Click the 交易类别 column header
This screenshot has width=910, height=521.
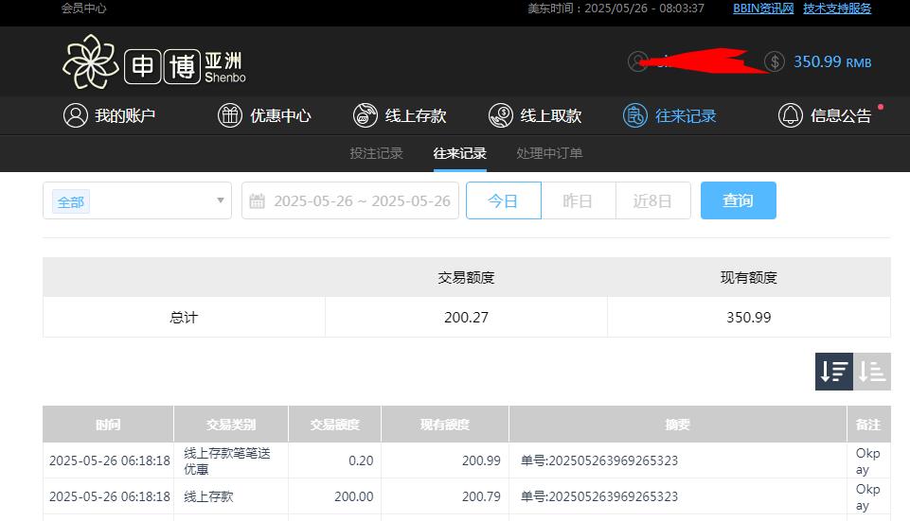click(x=231, y=425)
